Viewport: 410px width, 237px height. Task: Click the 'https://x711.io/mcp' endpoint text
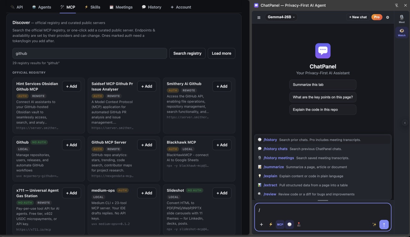tap(34, 230)
